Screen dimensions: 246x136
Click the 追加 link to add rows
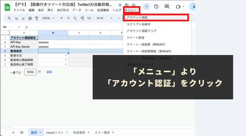point(49,72)
